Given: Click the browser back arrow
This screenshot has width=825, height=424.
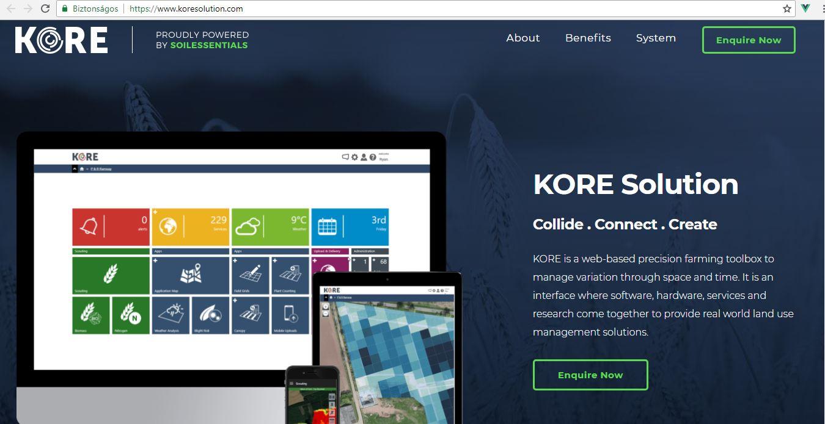Looking at the screenshot, I should (11, 9).
